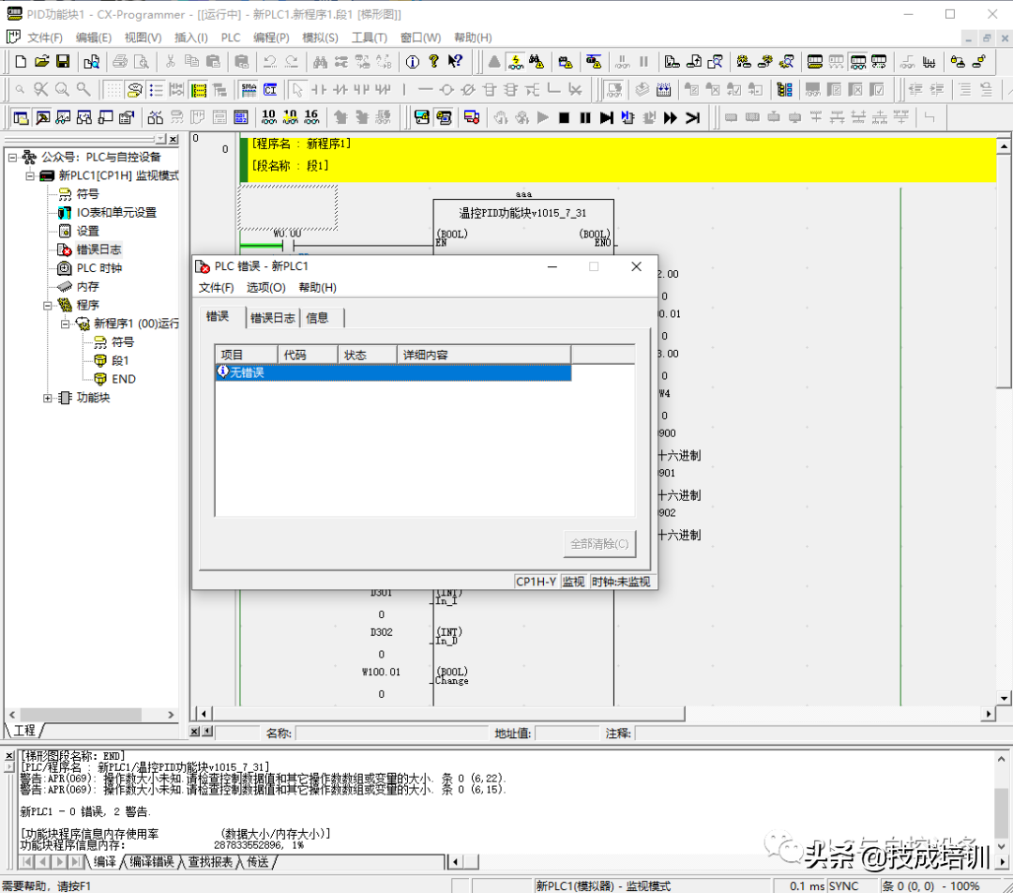Click the binoculars Find icon
Screen dimensions: 1013x893
click(x=320, y=62)
